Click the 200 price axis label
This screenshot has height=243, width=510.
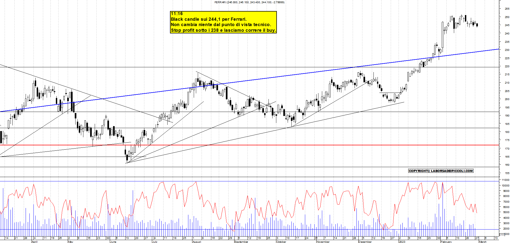pyautogui.click(x=507, y=99)
